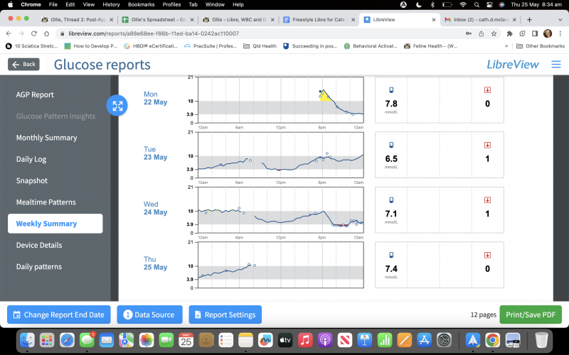Click the green Print/Save PDF button
The height and width of the screenshot is (355, 569).
[530, 315]
